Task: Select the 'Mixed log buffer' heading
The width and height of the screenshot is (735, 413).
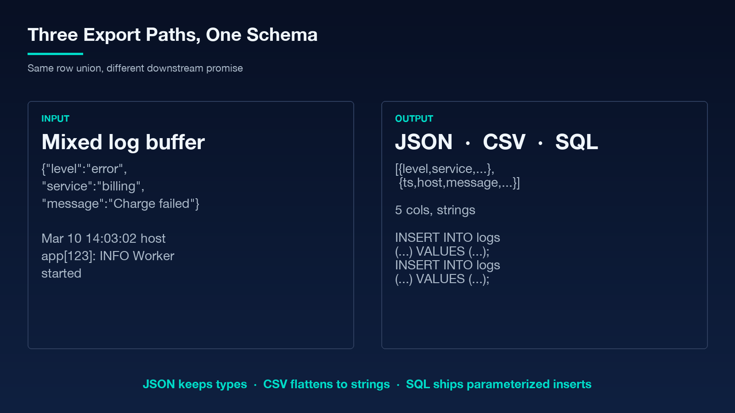Action: 123,142
